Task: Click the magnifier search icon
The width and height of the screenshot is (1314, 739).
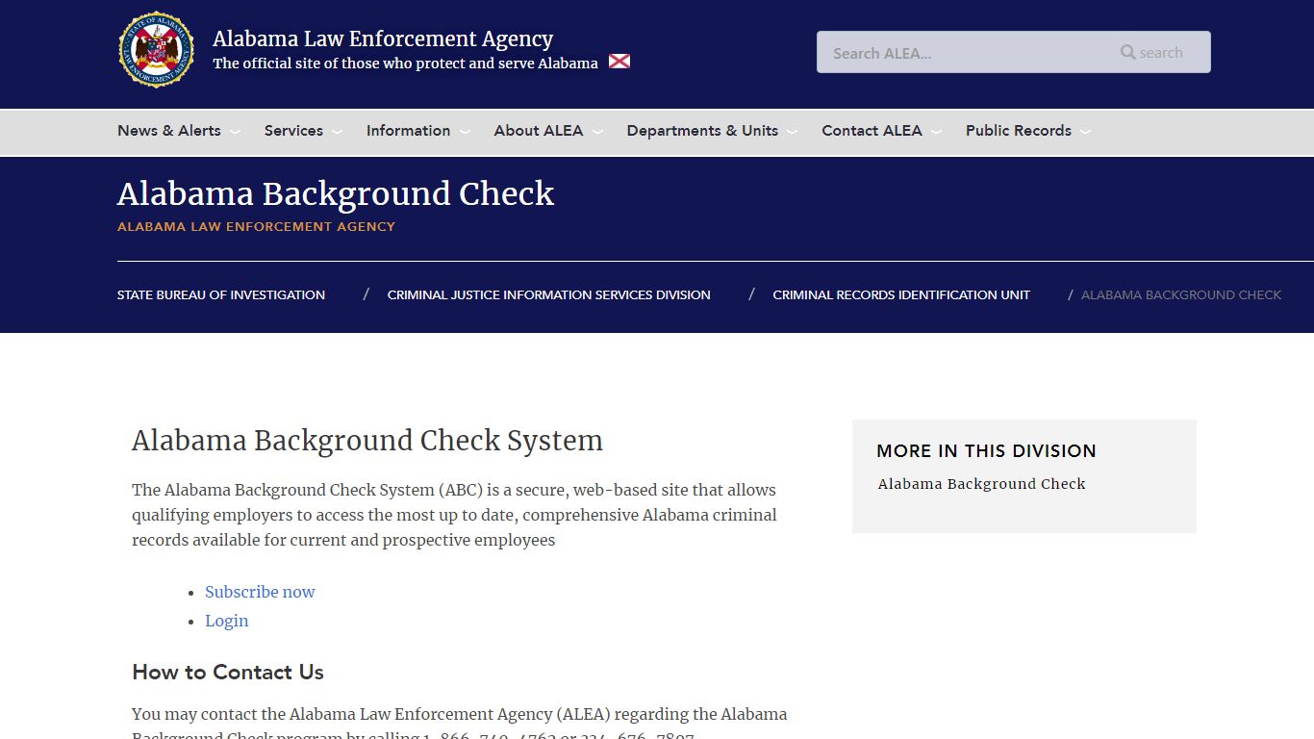Action: click(1128, 52)
